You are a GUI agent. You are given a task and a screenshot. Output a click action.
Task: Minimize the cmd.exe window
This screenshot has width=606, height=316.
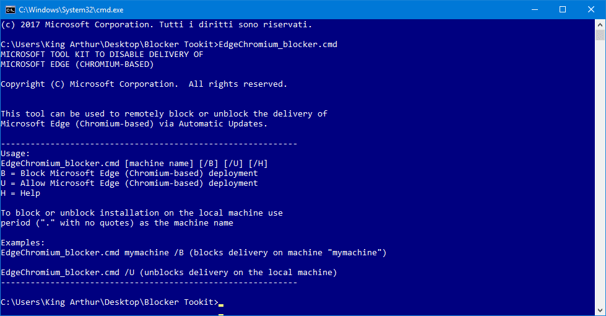click(534, 9)
